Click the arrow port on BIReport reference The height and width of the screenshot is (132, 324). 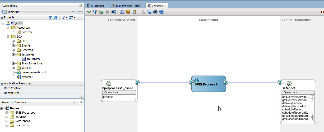point(280,82)
